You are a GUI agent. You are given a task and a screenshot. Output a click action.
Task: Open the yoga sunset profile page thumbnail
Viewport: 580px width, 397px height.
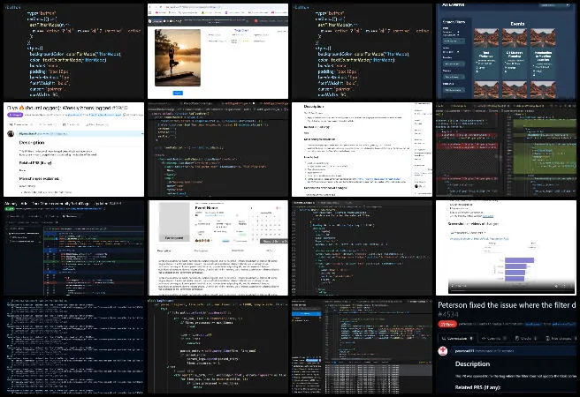217,49
